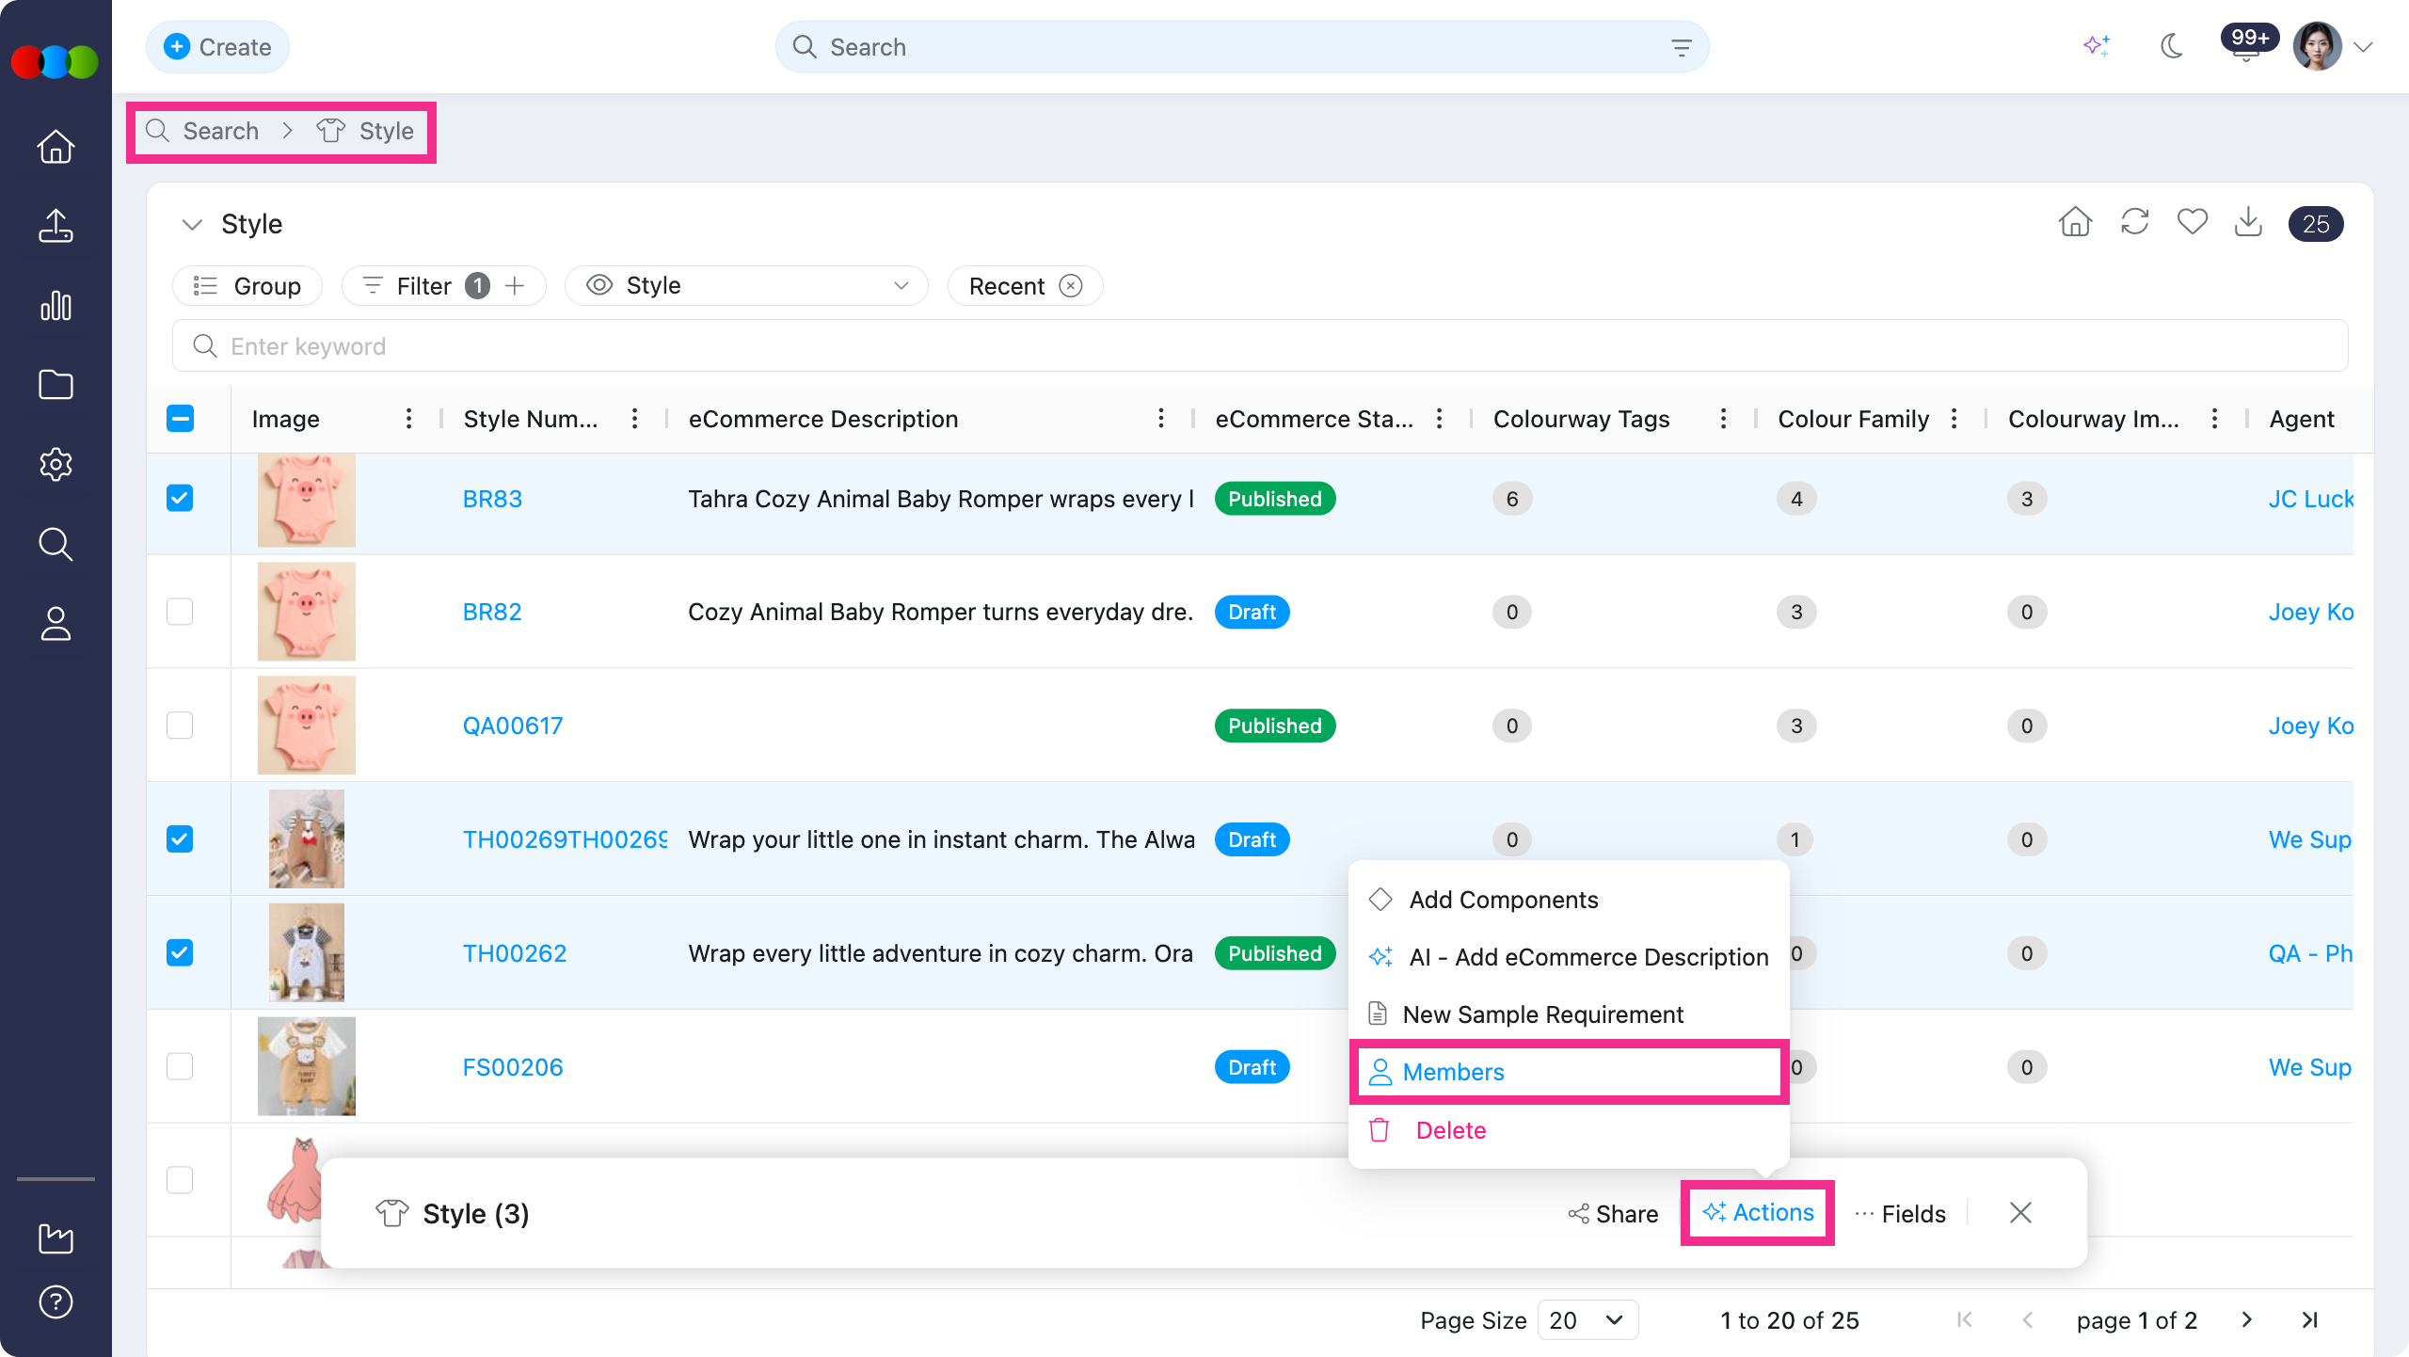Collapse the Style section chevron
The height and width of the screenshot is (1357, 2409).
(x=192, y=224)
